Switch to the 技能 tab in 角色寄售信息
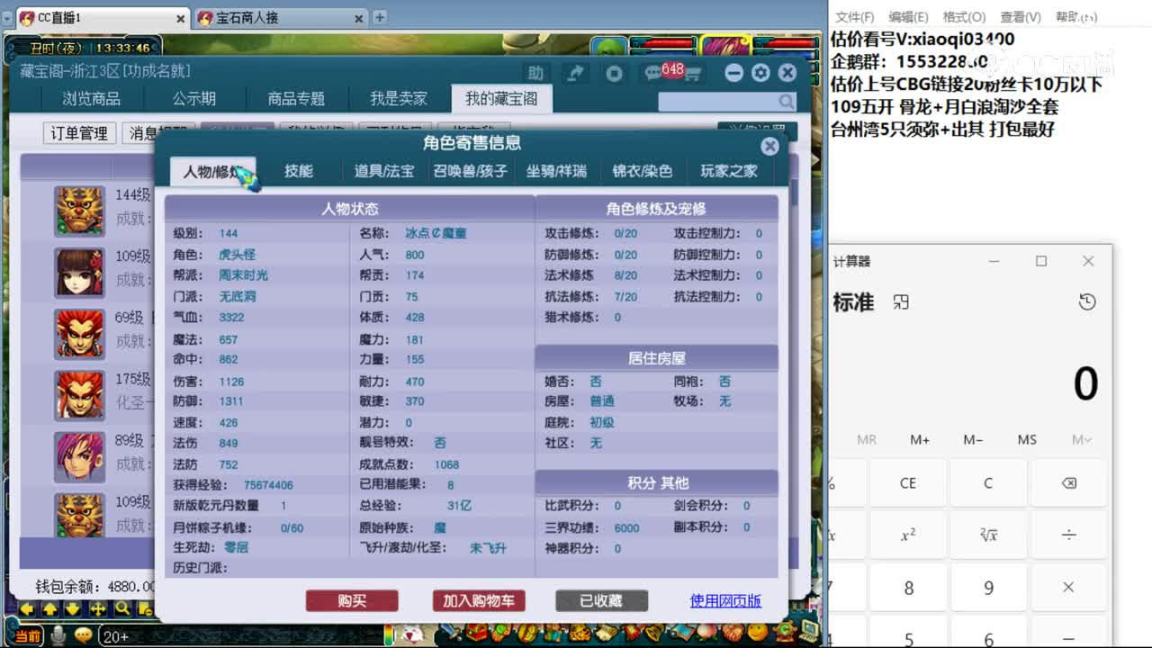This screenshot has height=648, width=1152. tap(298, 172)
